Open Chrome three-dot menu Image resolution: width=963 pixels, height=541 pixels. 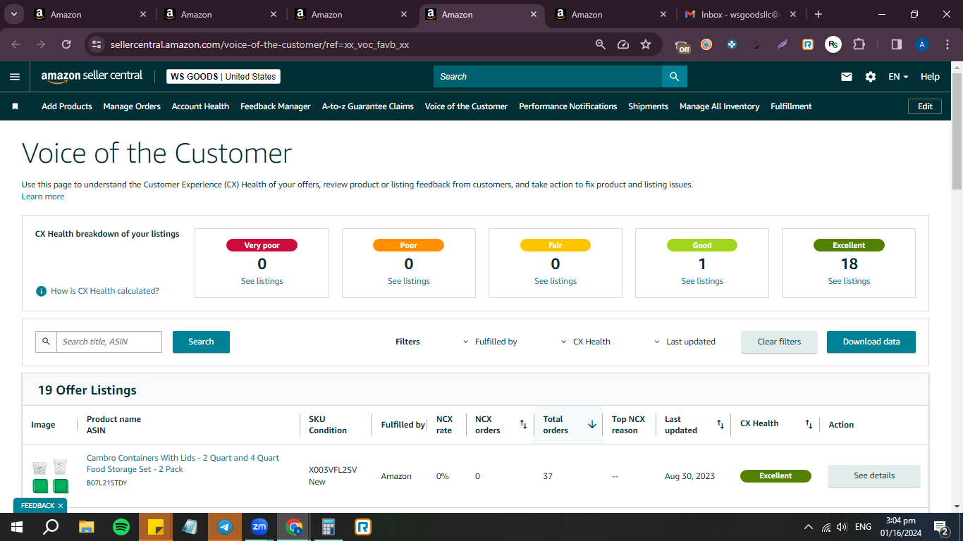[x=947, y=44]
